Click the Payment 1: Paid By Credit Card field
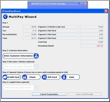Viewport: 110px width, 102px height. [x=58, y=27]
